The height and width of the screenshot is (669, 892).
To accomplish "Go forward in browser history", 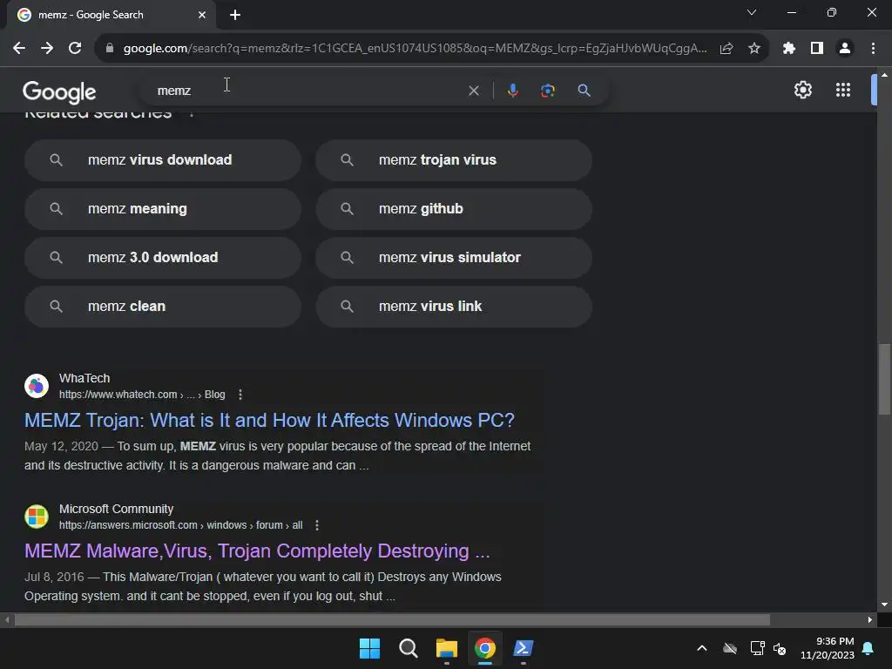I will click(x=47, y=49).
